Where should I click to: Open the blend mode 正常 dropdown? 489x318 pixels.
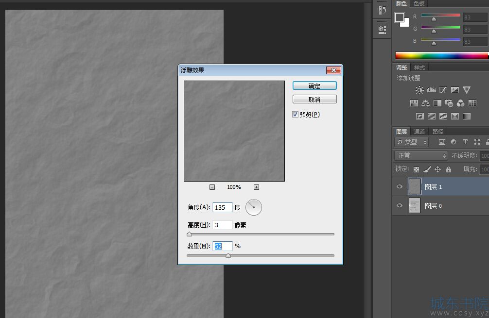pos(421,155)
